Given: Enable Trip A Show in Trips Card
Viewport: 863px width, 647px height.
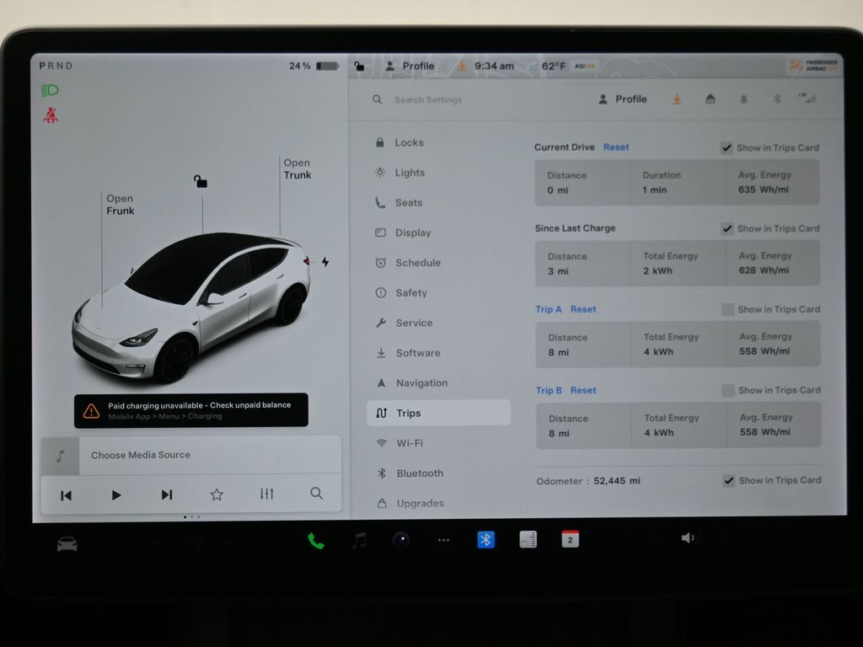Looking at the screenshot, I should [x=727, y=310].
